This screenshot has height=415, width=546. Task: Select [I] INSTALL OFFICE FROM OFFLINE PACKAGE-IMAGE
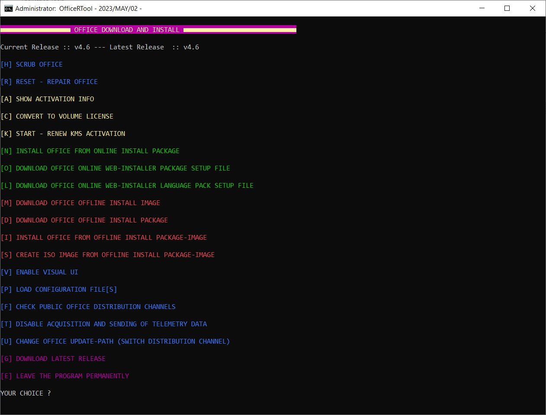pos(104,238)
